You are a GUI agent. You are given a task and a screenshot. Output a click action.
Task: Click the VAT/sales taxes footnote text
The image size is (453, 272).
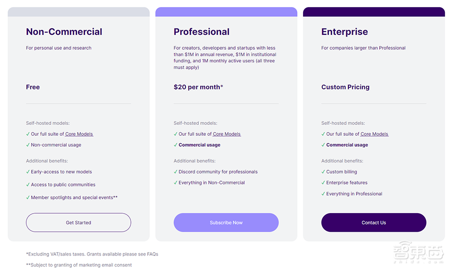(92, 254)
